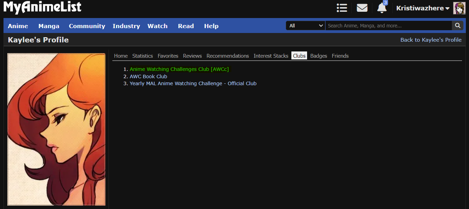Click the search input field
This screenshot has width=469, height=209.
coord(389,26)
